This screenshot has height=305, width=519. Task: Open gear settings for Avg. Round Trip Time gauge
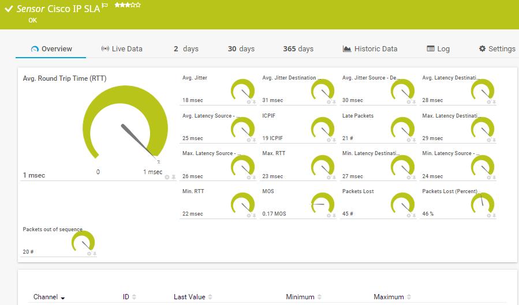click(x=167, y=177)
